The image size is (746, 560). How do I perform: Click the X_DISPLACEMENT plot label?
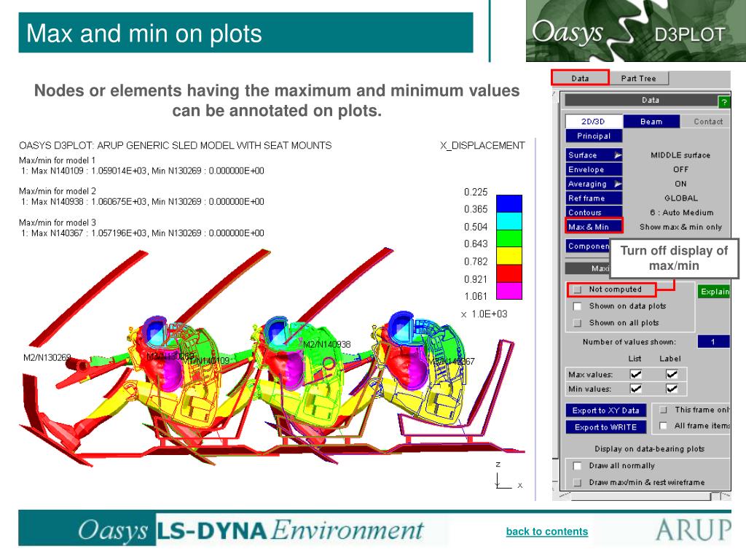point(482,146)
